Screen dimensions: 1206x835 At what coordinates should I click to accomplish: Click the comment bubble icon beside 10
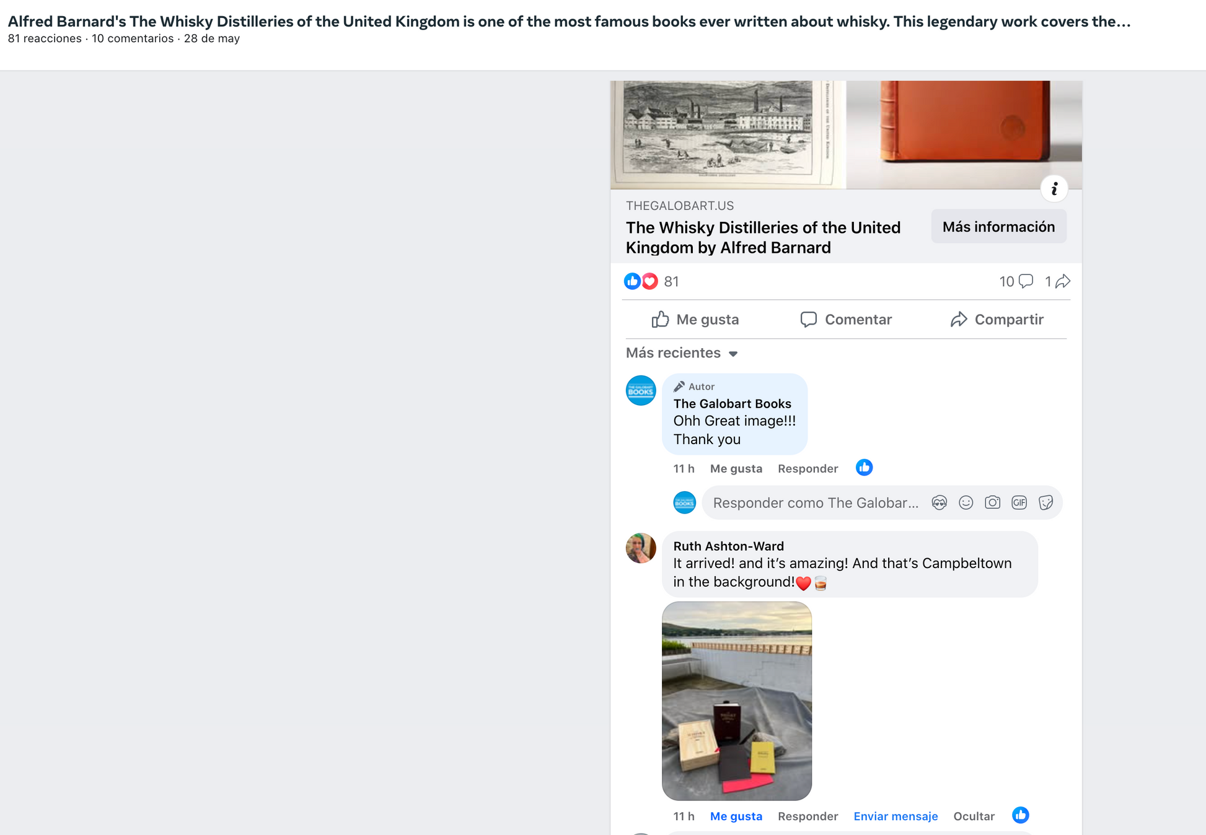click(x=1026, y=282)
